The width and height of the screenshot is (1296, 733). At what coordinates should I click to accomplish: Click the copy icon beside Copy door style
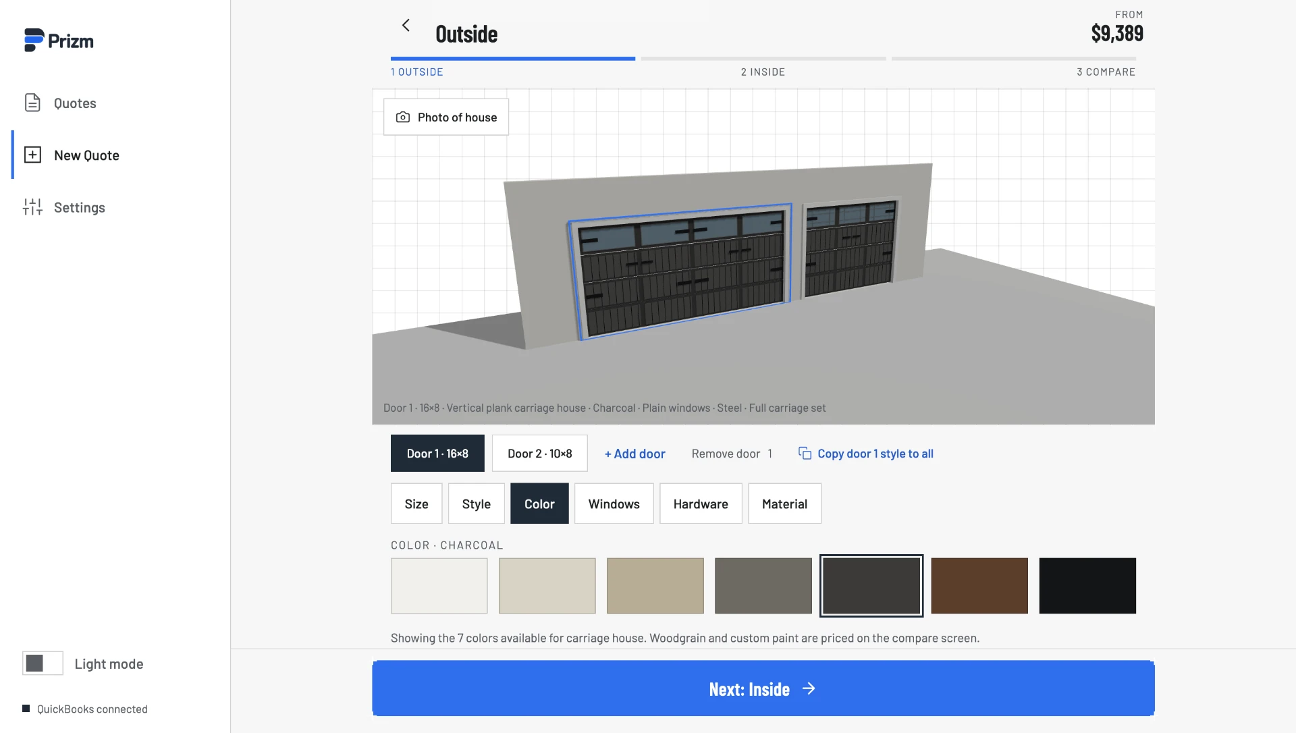(805, 453)
